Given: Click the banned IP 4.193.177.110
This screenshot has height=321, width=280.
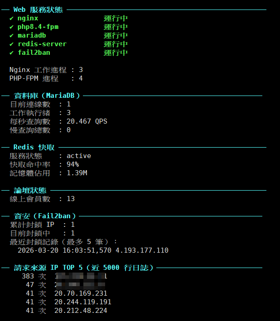Looking at the screenshot, I should coord(142,250).
